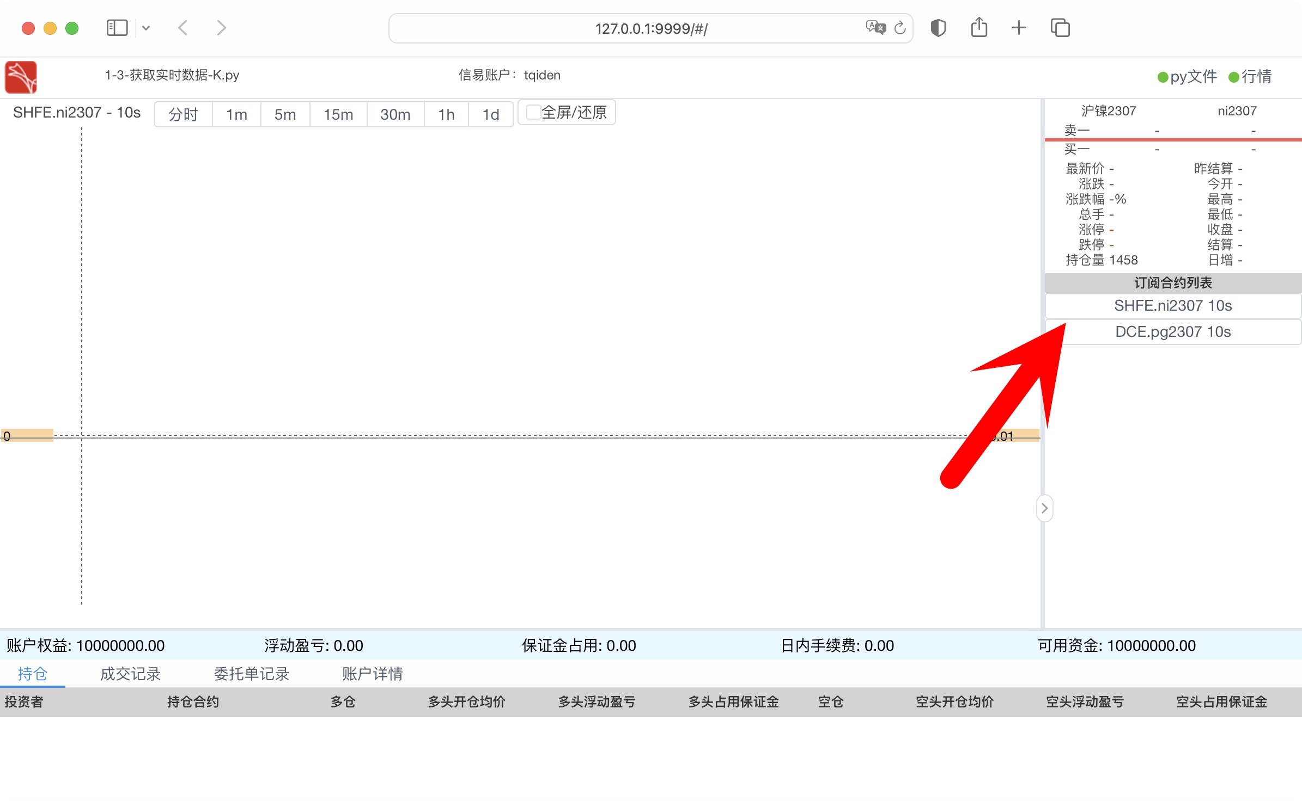
Task: Open the 账户详情 tab
Action: pyautogui.click(x=372, y=674)
